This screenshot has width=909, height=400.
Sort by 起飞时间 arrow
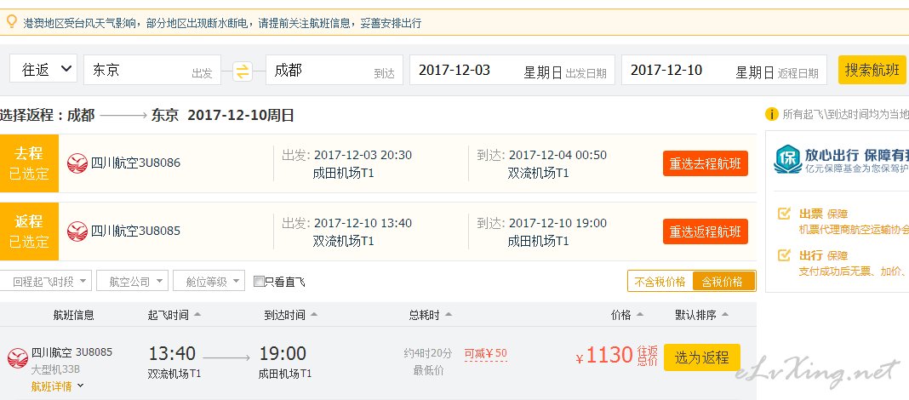click(x=197, y=315)
